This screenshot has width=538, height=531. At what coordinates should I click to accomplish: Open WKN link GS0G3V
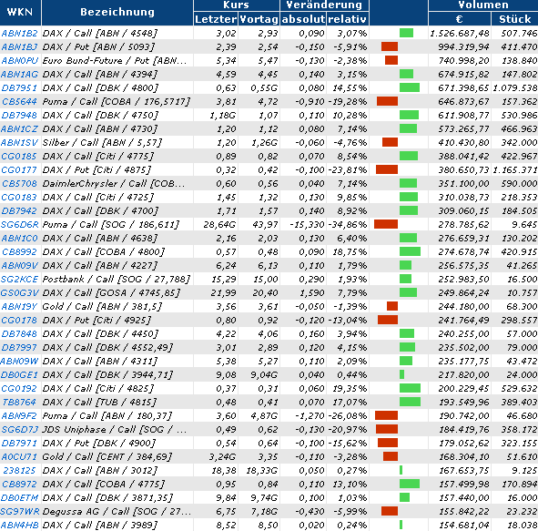point(19,292)
